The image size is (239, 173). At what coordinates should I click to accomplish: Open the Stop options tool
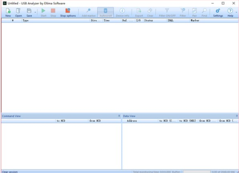[x=68, y=12]
